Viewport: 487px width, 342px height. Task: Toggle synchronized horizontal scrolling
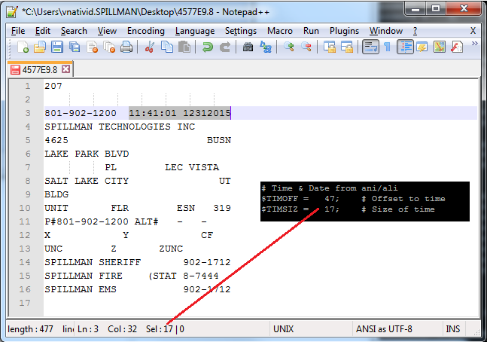[x=347, y=47]
